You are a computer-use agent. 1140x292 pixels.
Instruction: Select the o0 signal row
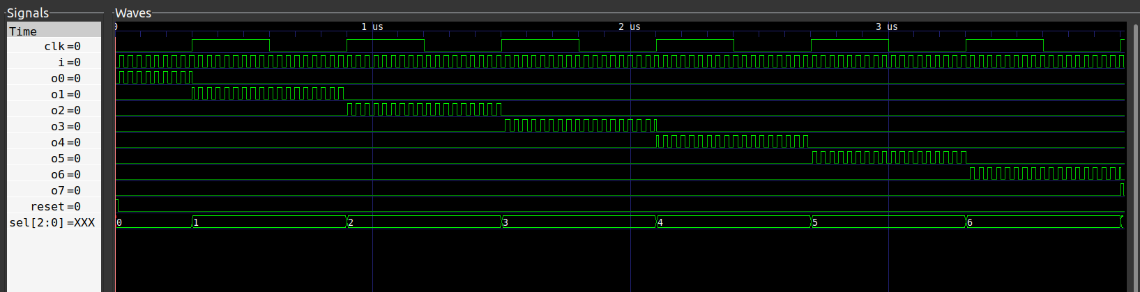[x=54, y=78]
